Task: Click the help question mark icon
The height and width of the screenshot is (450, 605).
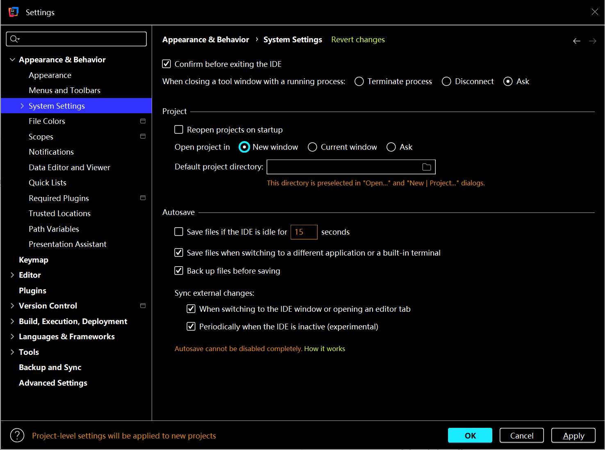Action: pyautogui.click(x=17, y=436)
